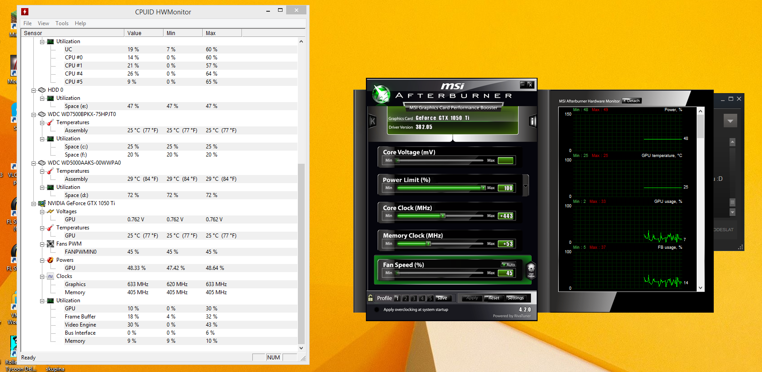Enable Apply overclocking at system startup

point(377,309)
